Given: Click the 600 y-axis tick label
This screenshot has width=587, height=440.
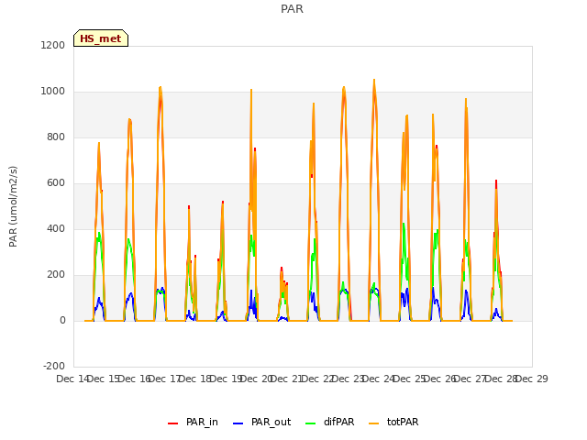Looking at the screenshot, I should tap(56, 183).
